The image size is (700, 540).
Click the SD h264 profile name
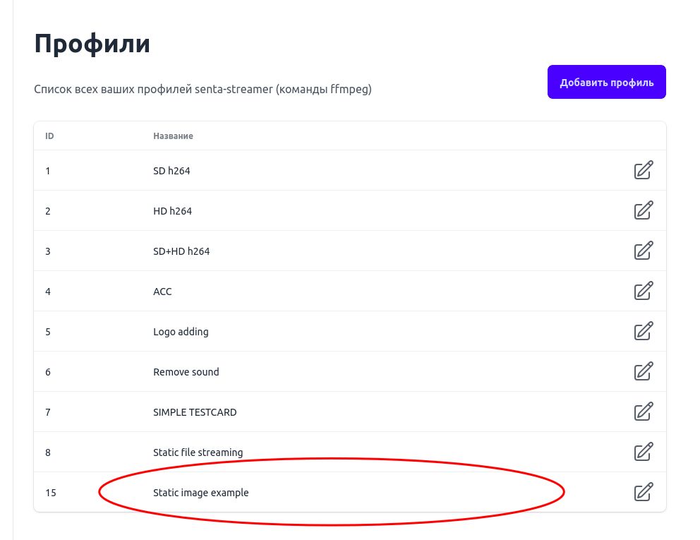[x=171, y=170]
